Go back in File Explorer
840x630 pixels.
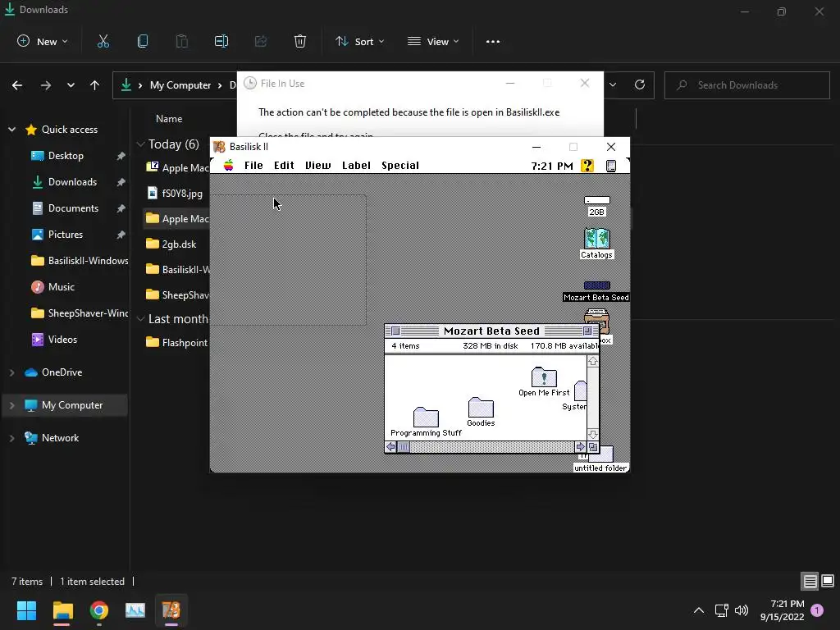17,85
